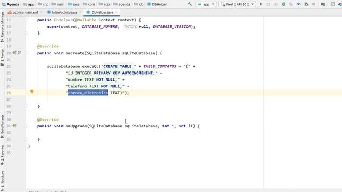
Task: Click the Apply Code Changes icon
Action: [276, 4]
